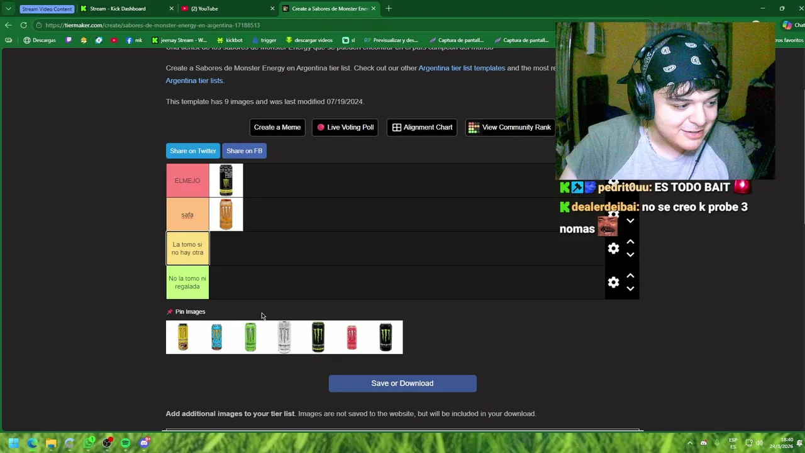Close the Kick Dashboard tab
This screenshot has height=453, width=805.
(172, 9)
